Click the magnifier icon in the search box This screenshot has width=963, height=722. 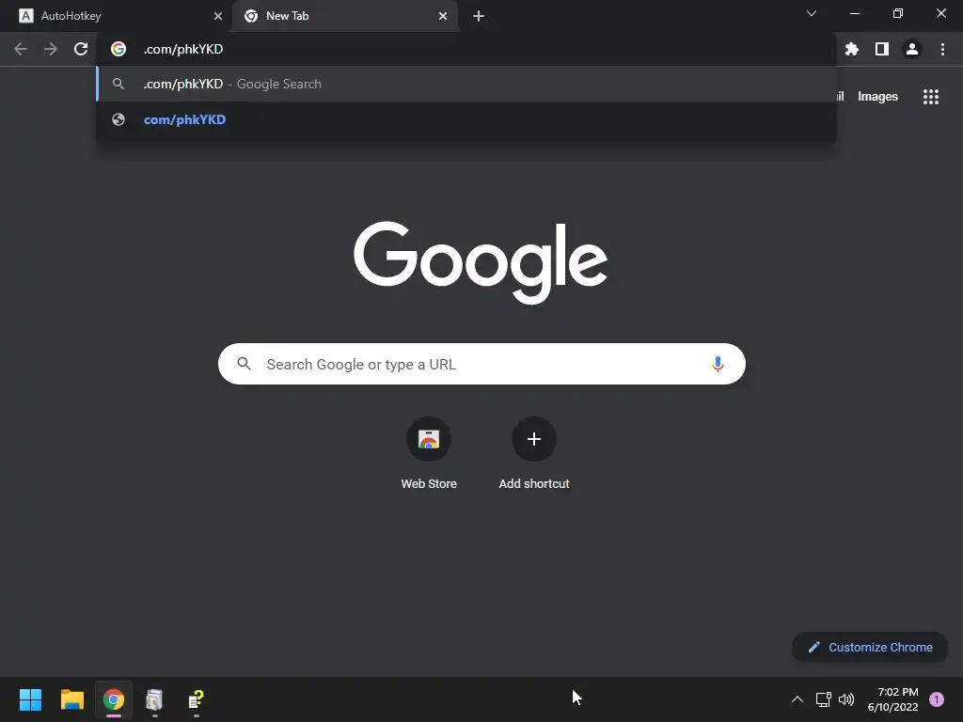tap(244, 364)
